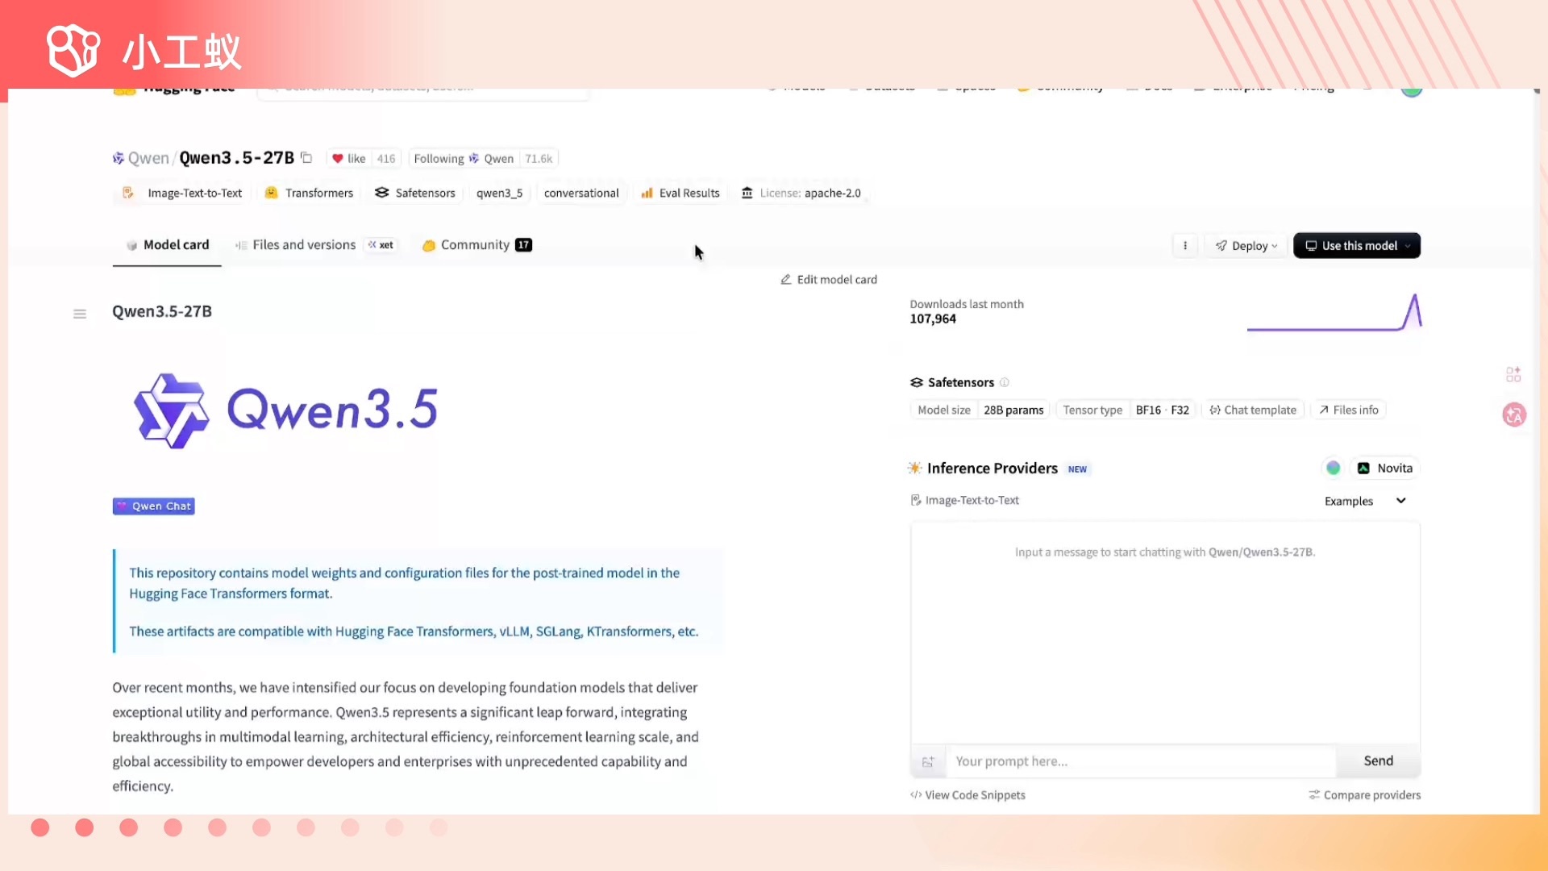Click the Qwen organization logo icon
This screenshot has width=1548, height=871.
[119, 158]
